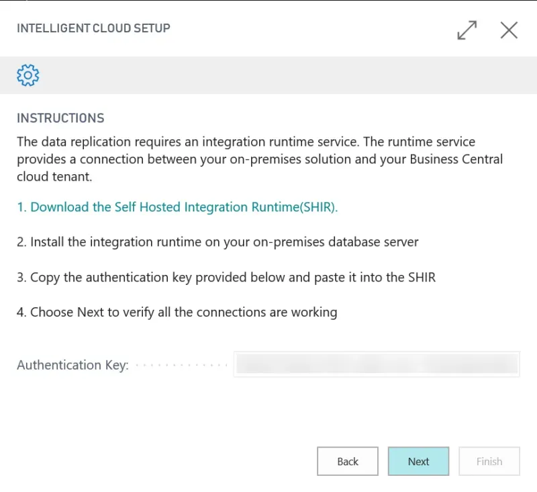Close the Intelligent Cloud Setup dialog
This screenshot has height=492, width=537.
(x=509, y=30)
